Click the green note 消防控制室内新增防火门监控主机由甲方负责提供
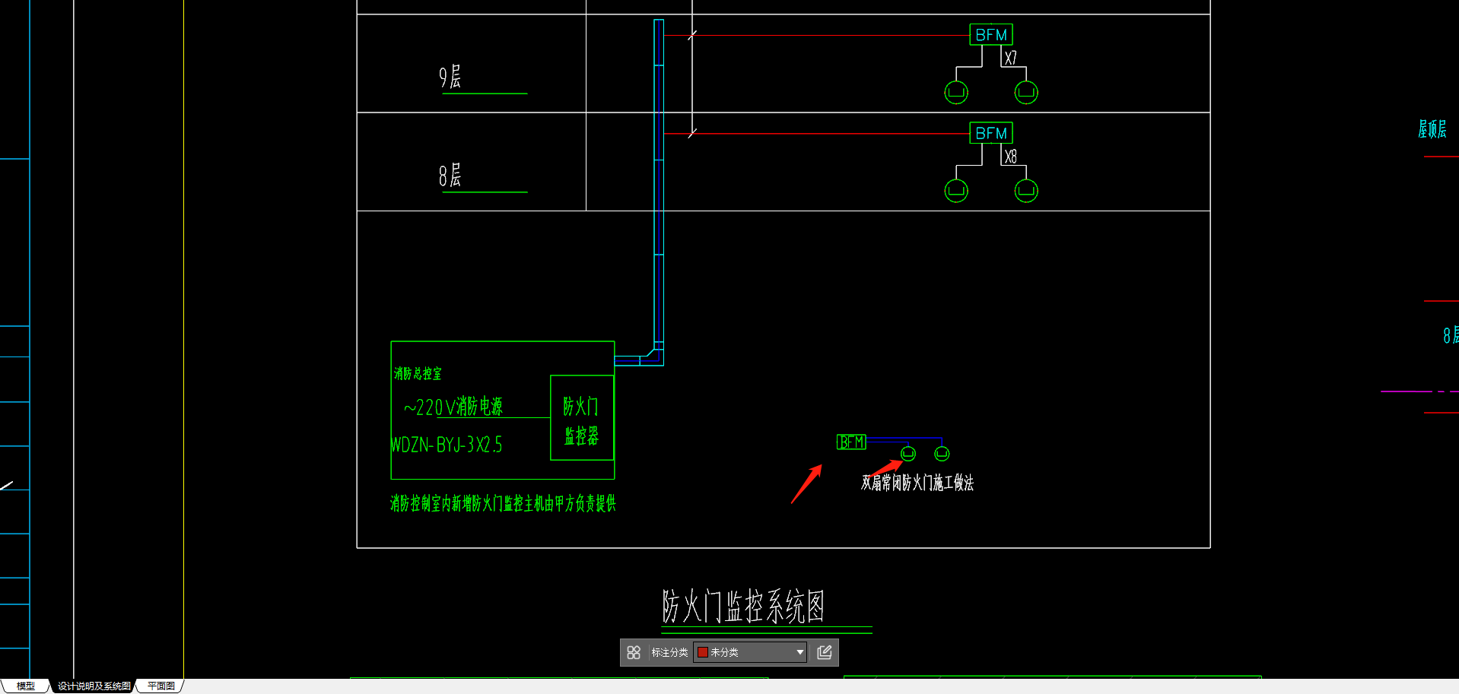1459x694 pixels. (x=503, y=503)
